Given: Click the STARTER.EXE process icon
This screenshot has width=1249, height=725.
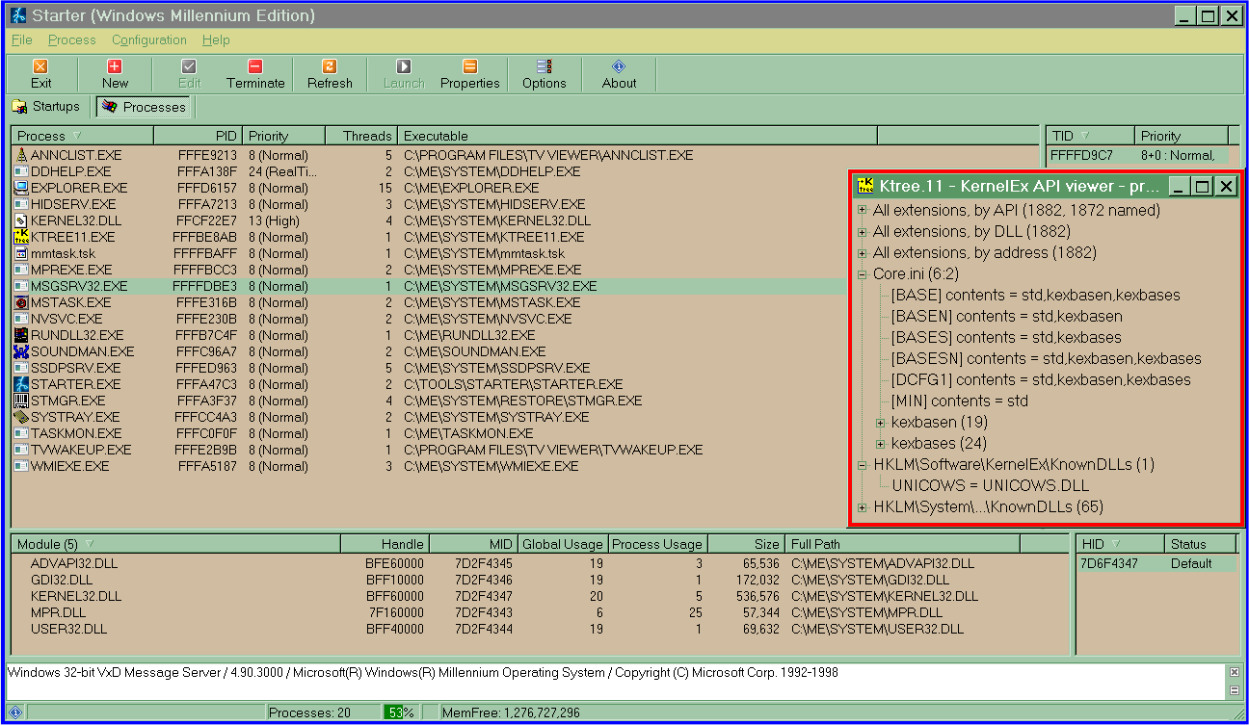Looking at the screenshot, I should coord(21,384).
